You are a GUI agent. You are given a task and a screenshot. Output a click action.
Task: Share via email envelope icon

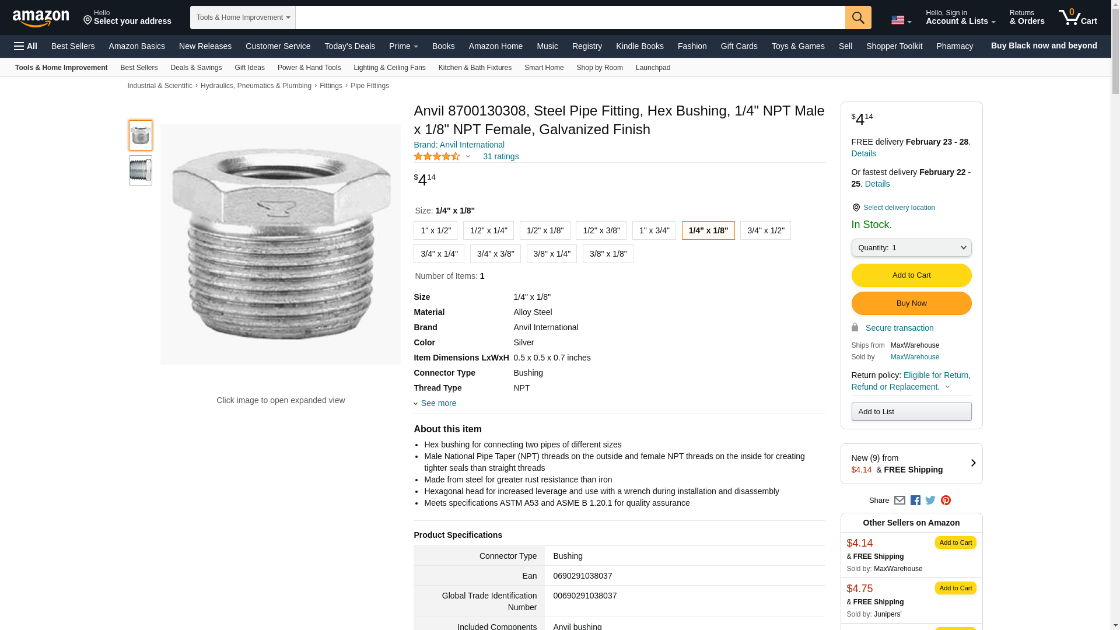point(900,501)
